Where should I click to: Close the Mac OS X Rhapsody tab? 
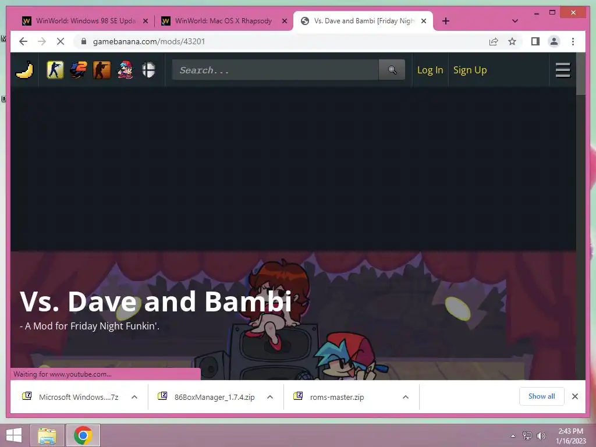284,21
